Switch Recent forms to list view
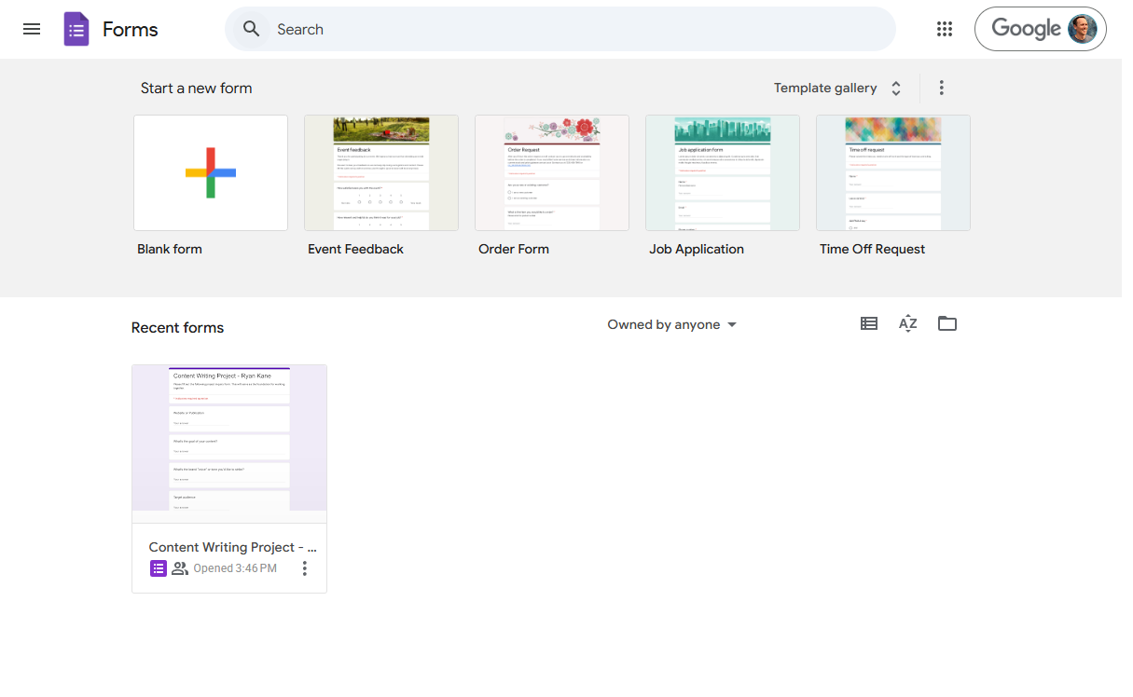The width and height of the screenshot is (1133, 697). click(868, 323)
